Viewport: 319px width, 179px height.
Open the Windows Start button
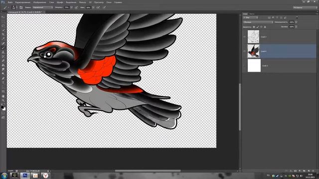4,176
